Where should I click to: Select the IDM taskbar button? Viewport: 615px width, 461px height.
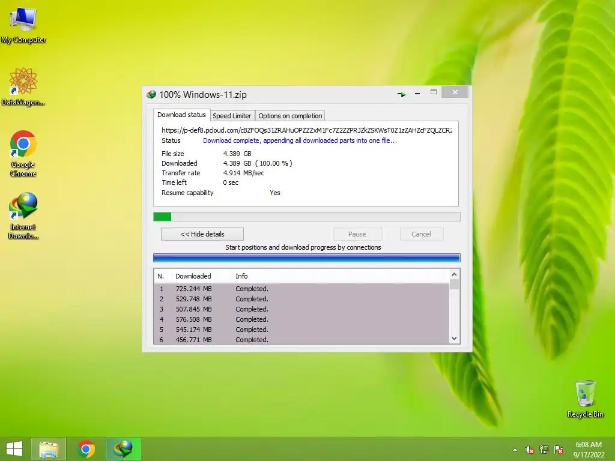(x=123, y=449)
